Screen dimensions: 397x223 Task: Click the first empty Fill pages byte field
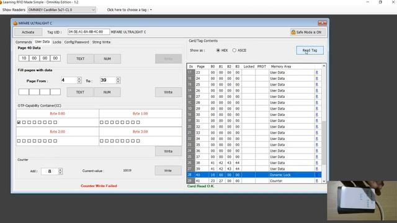(24, 92)
